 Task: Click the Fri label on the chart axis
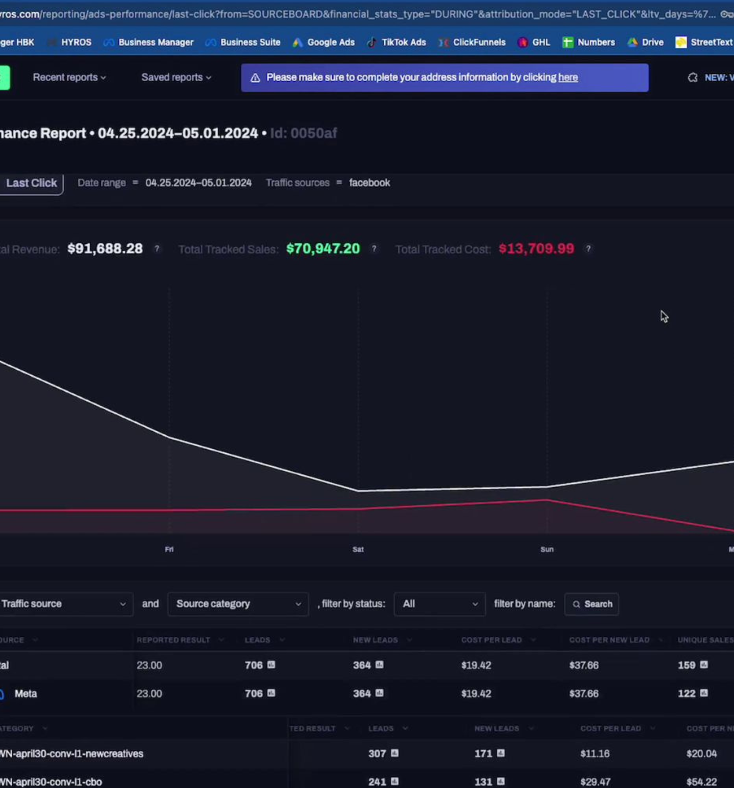pyautogui.click(x=169, y=549)
